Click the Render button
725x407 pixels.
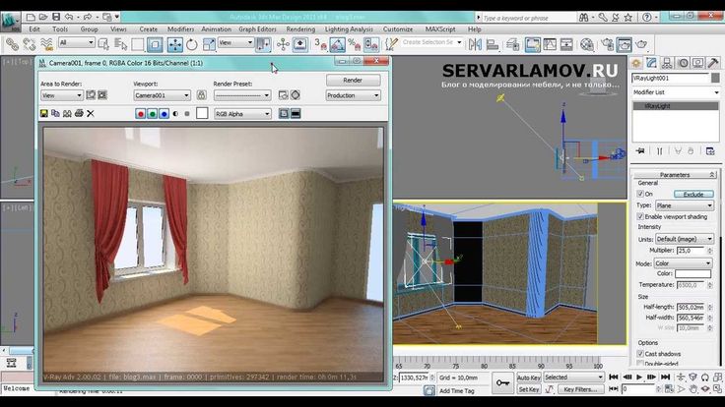click(353, 80)
